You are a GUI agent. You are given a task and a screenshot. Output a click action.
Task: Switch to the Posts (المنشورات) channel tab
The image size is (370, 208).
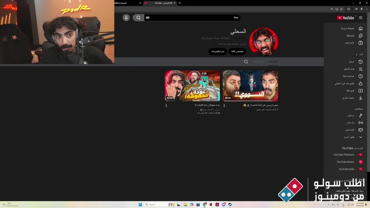click(x=259, y=62)
